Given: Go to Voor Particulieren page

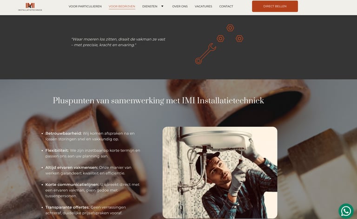Looking at the screenshot, I should [85, 6].
